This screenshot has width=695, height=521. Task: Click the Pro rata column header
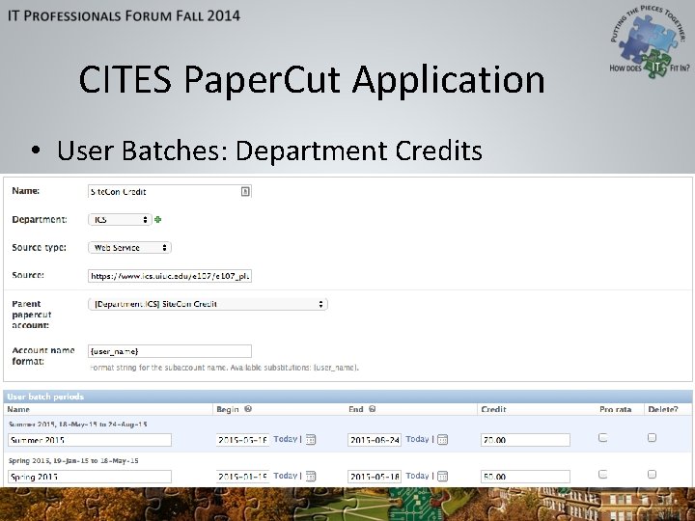click(x=615, y=409)
